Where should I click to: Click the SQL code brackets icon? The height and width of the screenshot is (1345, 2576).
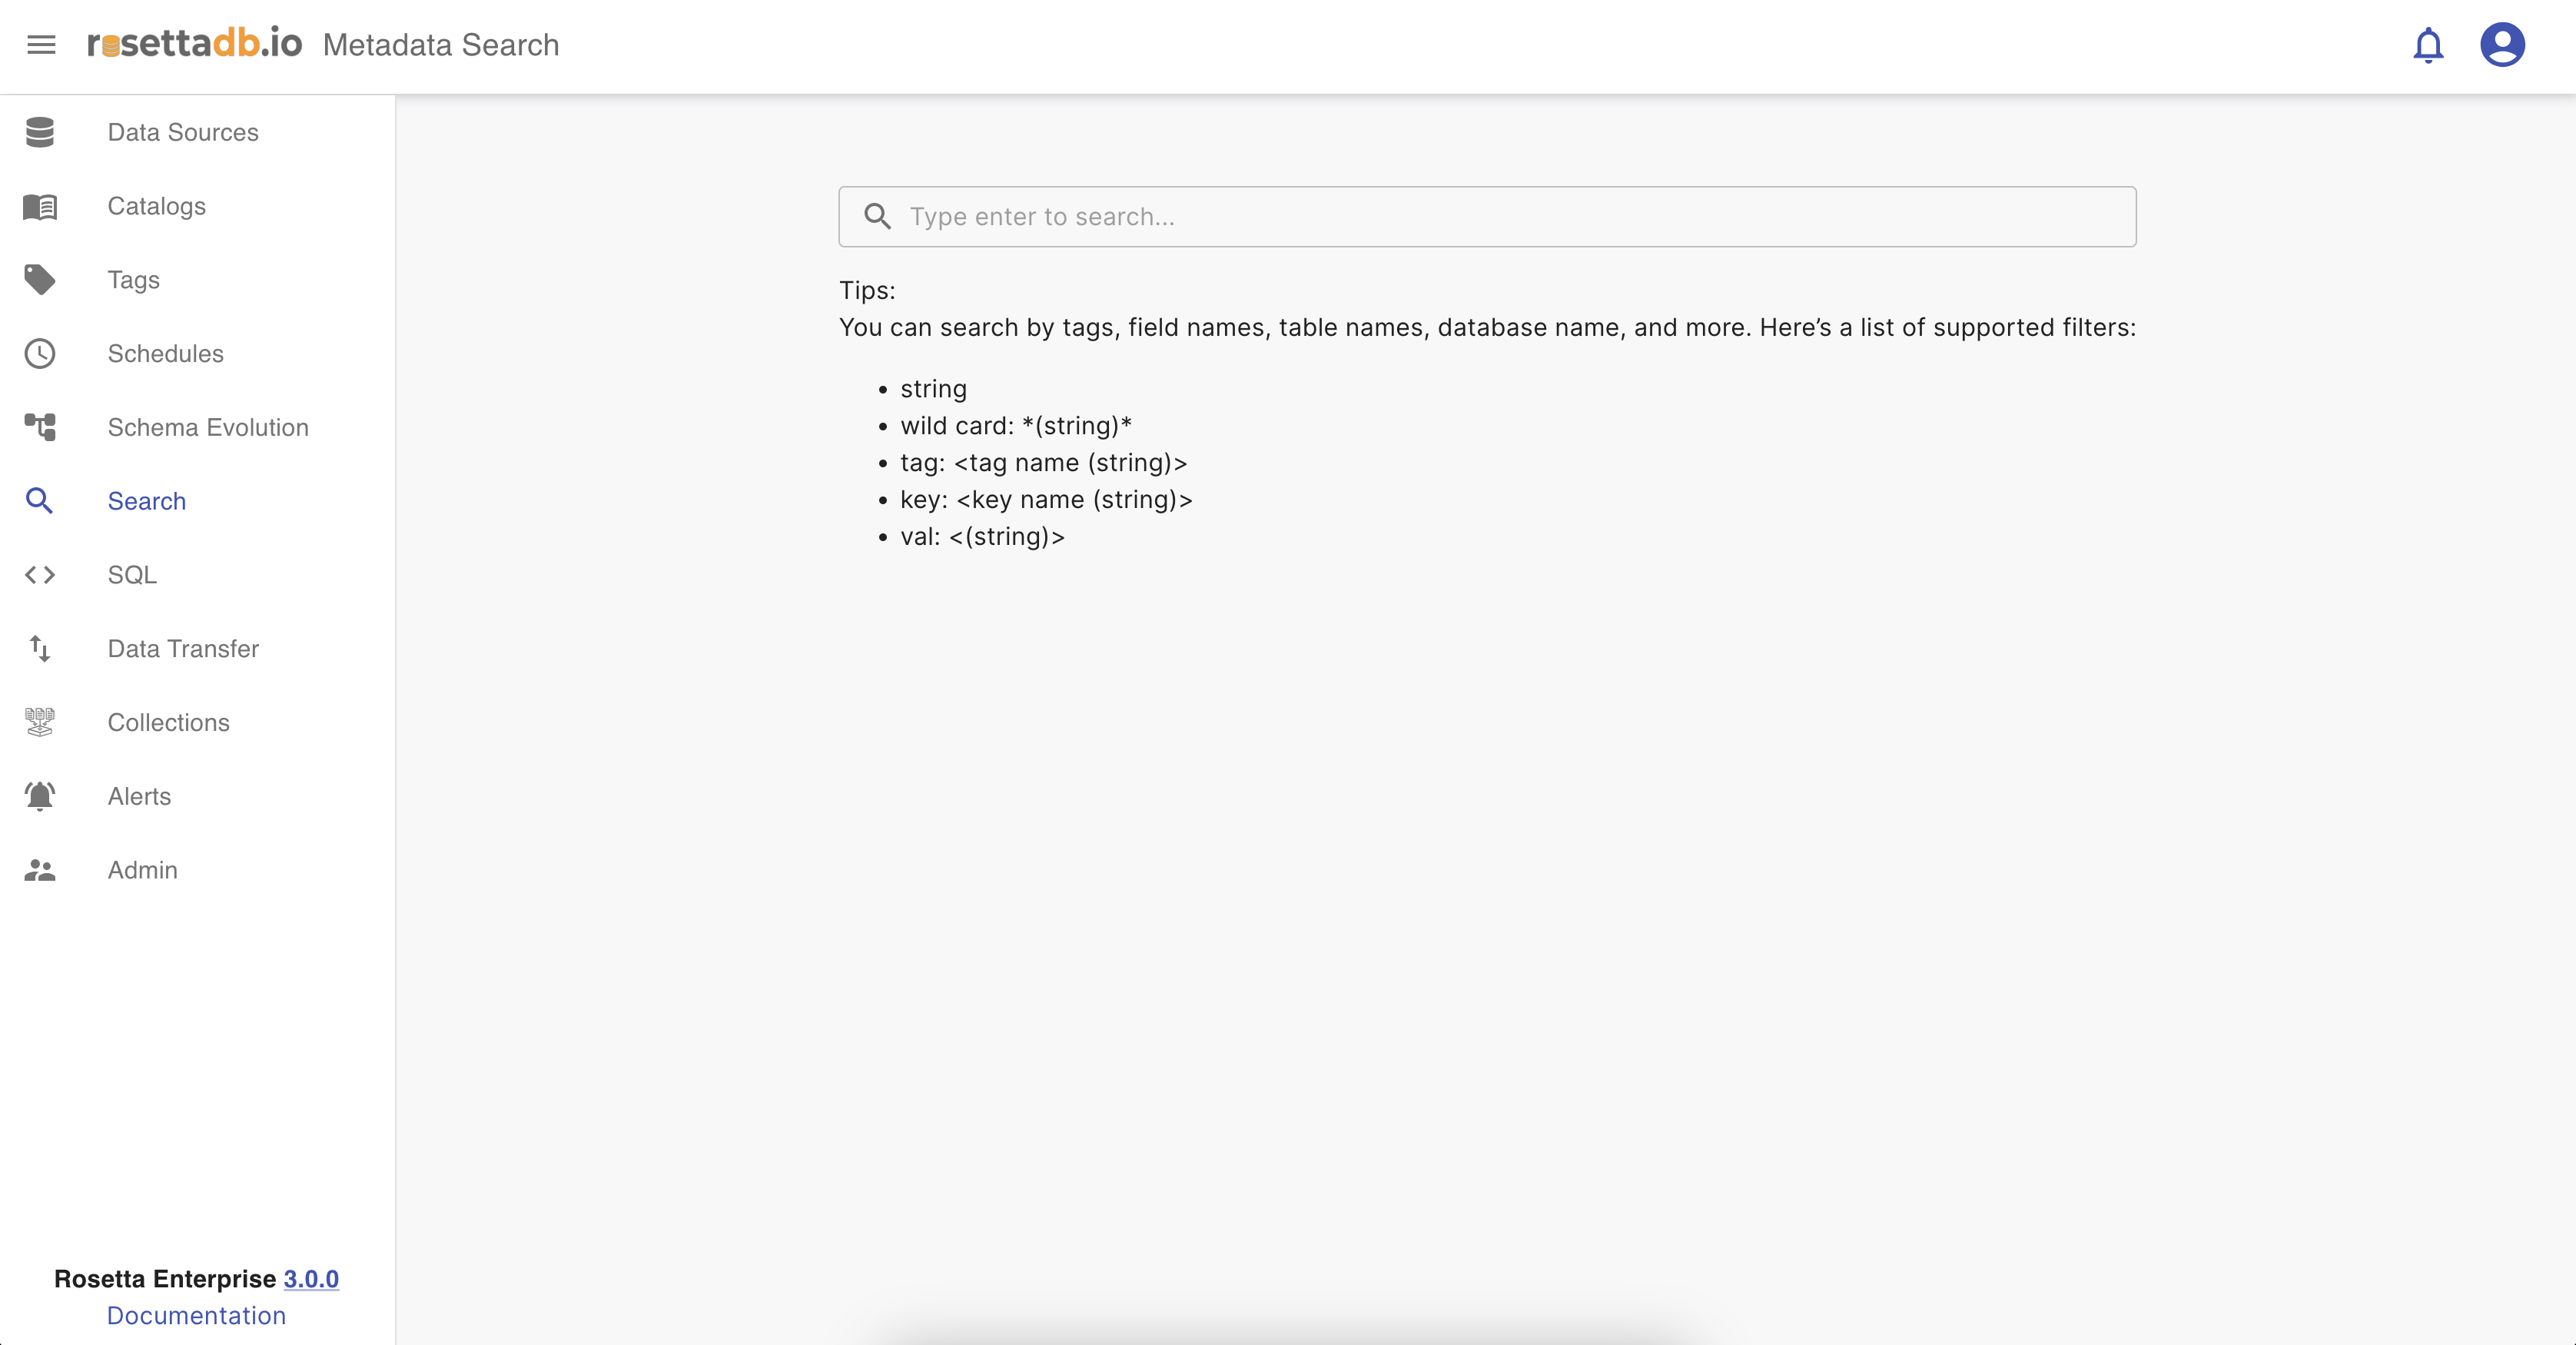(40, 575)
